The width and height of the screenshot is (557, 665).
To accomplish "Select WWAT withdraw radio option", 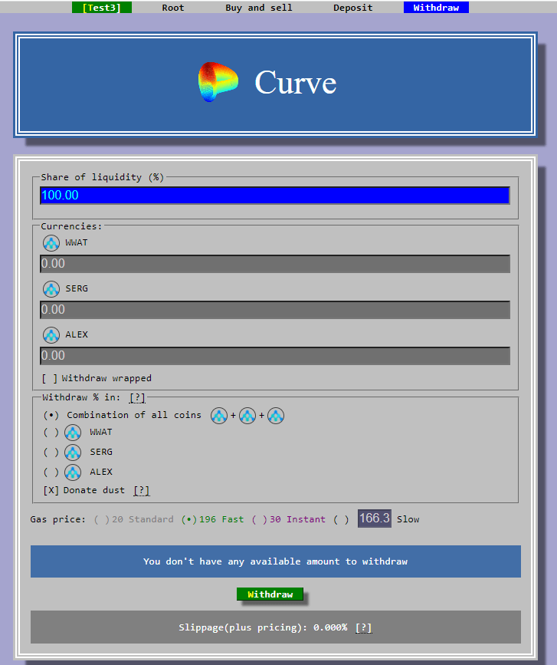I will coord(51,432).
